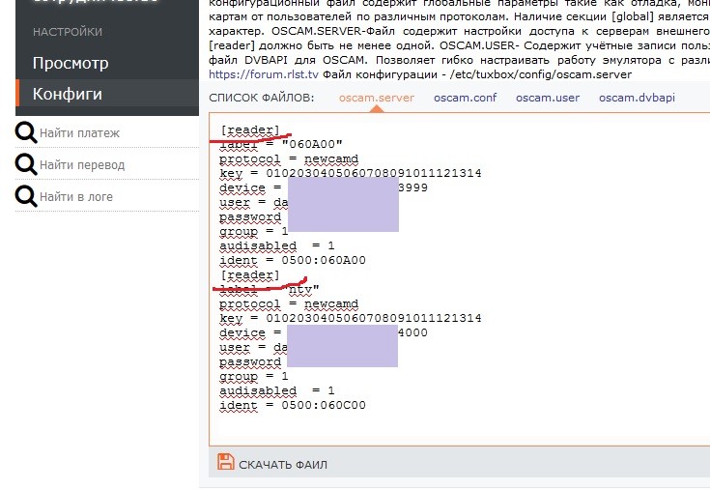Switch to the oscam.server file tab
This screenshot has width=710, height=489.
pos(377,98)
